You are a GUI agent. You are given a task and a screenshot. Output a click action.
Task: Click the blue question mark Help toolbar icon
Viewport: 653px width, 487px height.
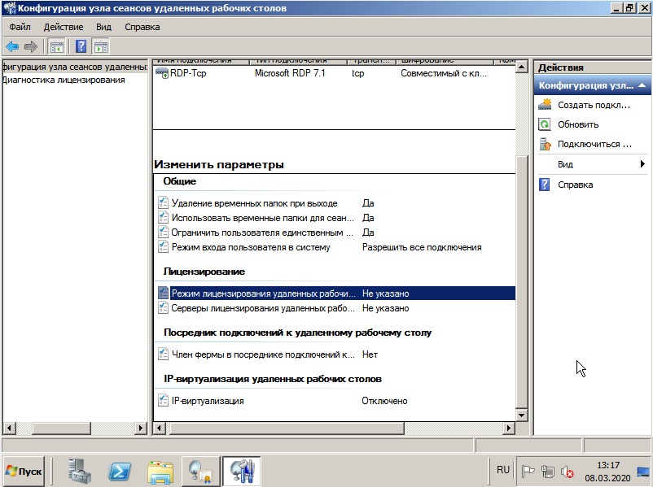(x=81, y=46)
